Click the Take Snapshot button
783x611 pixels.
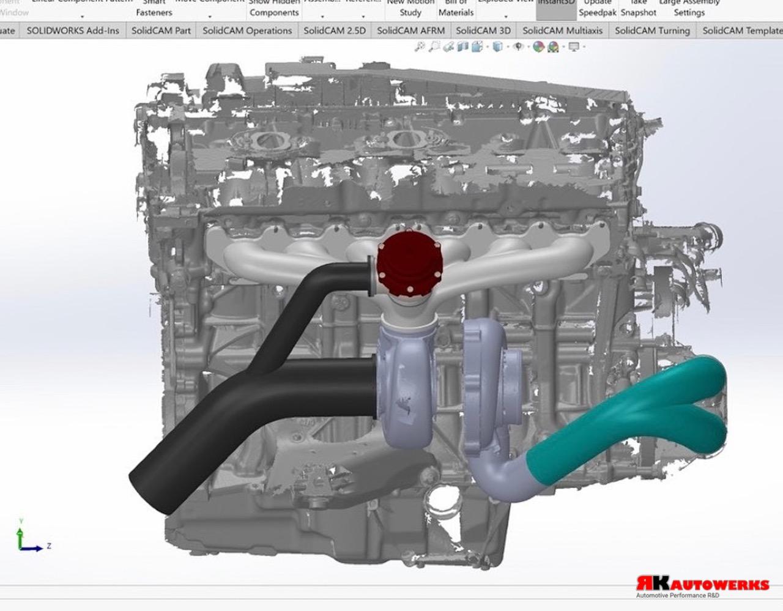638,9
